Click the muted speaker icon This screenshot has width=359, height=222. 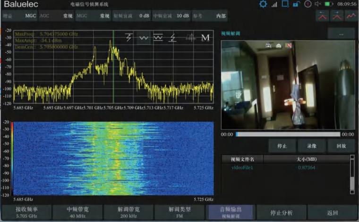coord(318,4)
